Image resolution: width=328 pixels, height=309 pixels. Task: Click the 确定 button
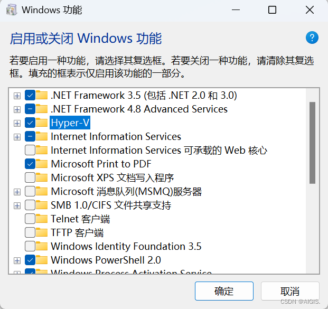pos(224,291)
